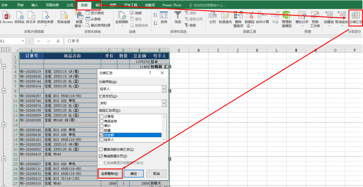Switch to the 公式 tab

(70, 5)
